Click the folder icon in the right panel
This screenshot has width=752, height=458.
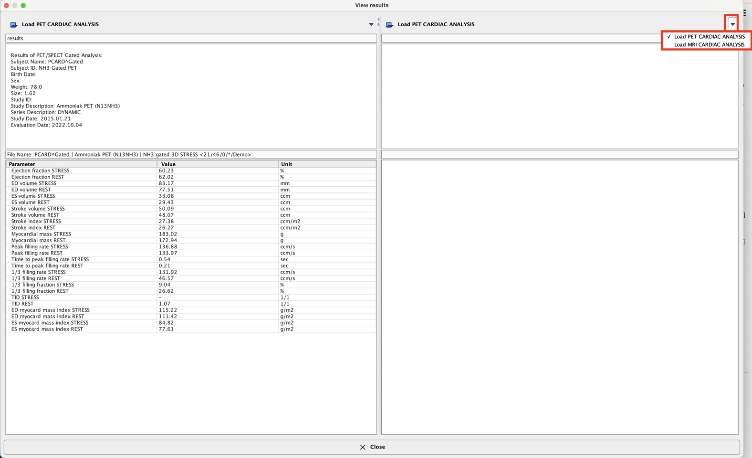(390, 24)
